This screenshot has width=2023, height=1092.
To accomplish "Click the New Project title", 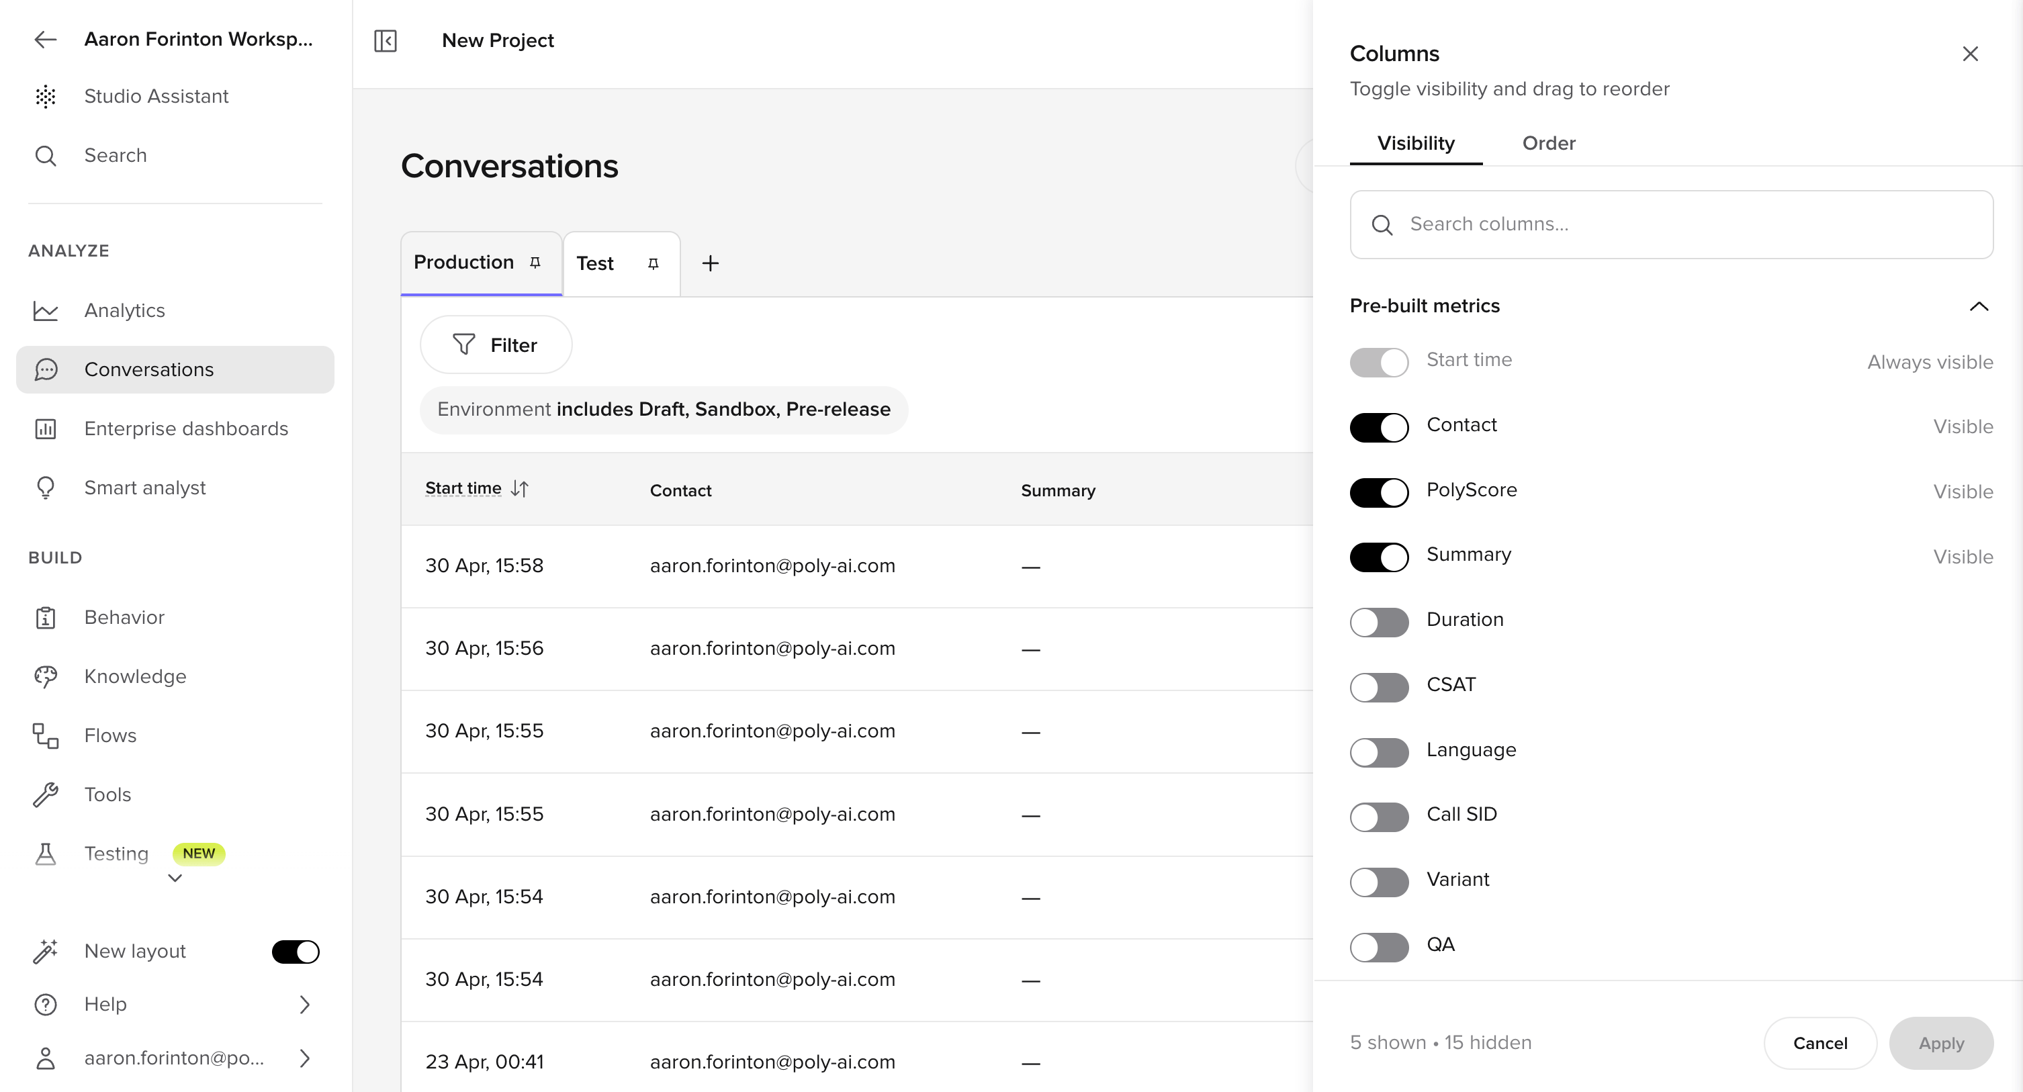I will 498,40.
